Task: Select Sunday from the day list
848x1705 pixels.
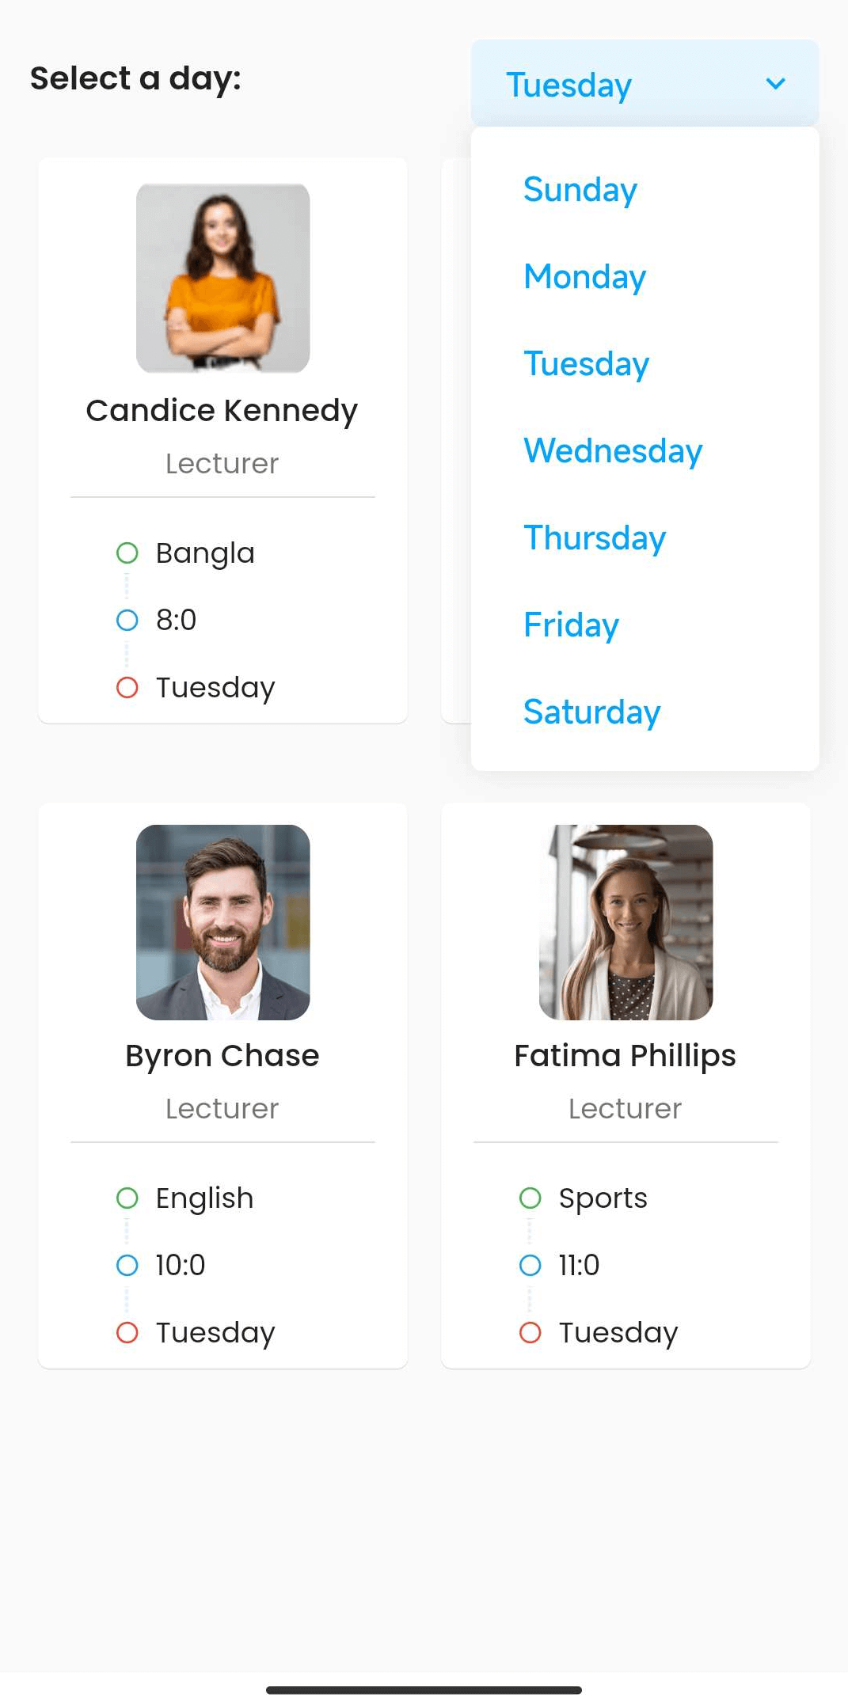Action: click(580, 190)
